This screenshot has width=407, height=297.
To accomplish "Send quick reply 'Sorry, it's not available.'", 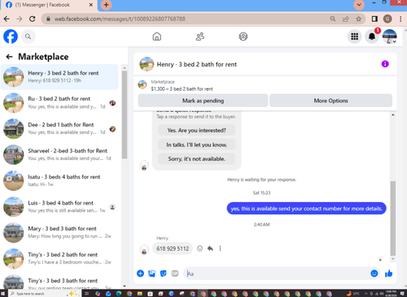I will pos(196,159).
